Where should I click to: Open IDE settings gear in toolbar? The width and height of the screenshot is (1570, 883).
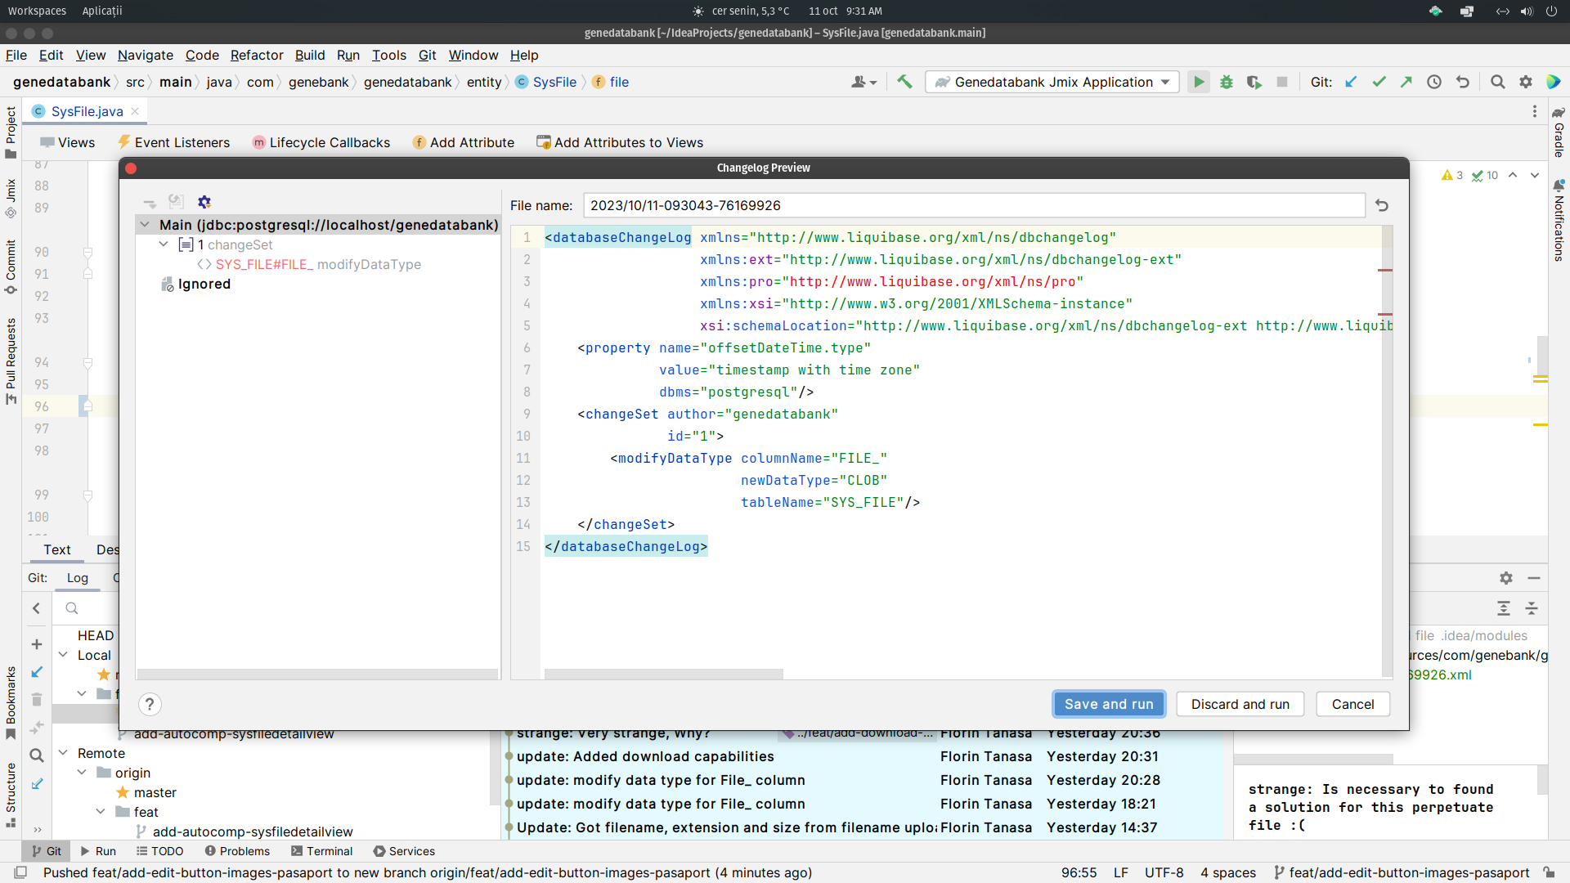[1526, 82]
